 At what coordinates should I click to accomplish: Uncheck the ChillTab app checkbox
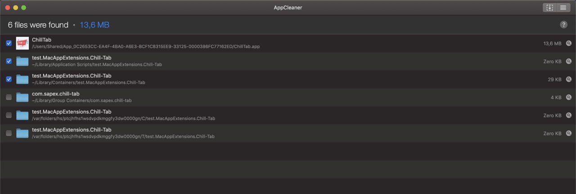9,43
